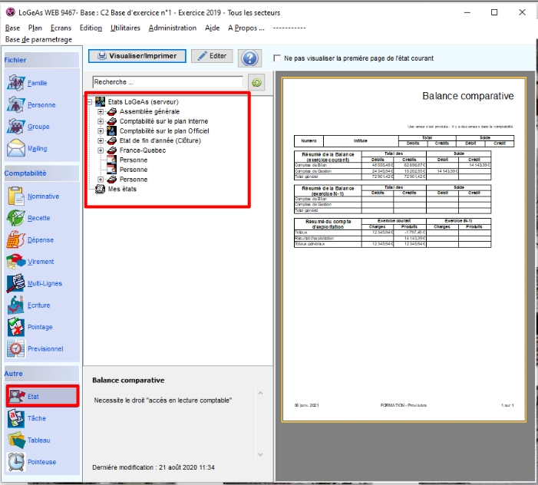Expand the Assemblée générale tree node
The height and width of the screenshot is (485, 538).
(x=101, y=112)
